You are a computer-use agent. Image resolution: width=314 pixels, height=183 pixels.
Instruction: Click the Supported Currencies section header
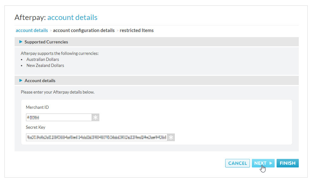(x=46, y=42)
